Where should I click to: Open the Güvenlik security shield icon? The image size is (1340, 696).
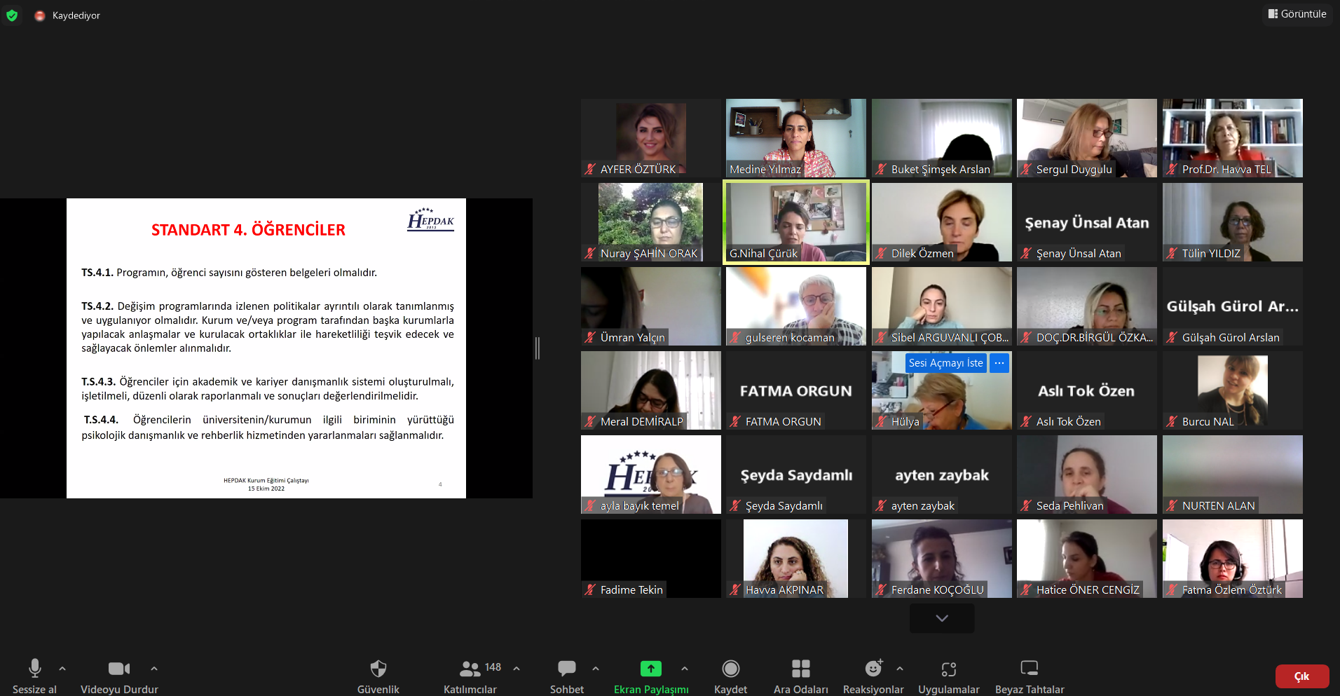(378, 669)
